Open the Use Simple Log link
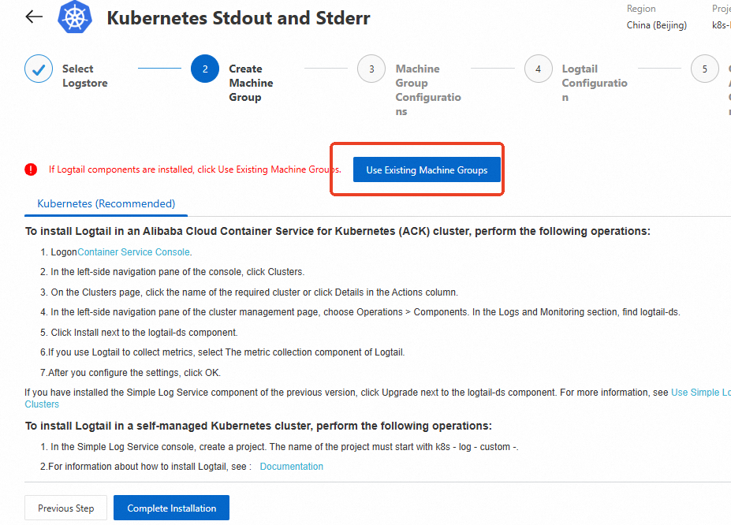This screenshot has width=731, height=525. coord(700,392)
